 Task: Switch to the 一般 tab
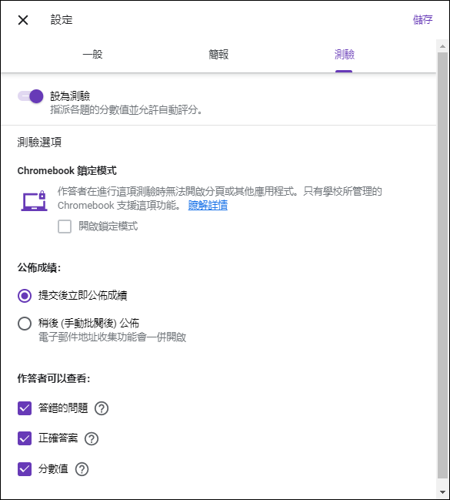(92, 54)
